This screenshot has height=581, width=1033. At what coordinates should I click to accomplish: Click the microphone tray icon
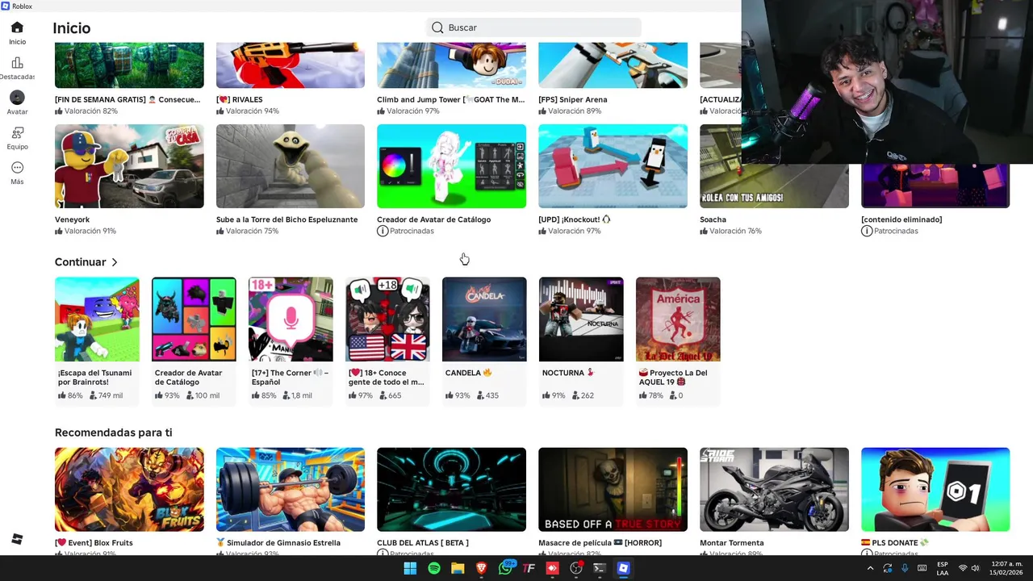pyautogui.click(x=905, y=568)
